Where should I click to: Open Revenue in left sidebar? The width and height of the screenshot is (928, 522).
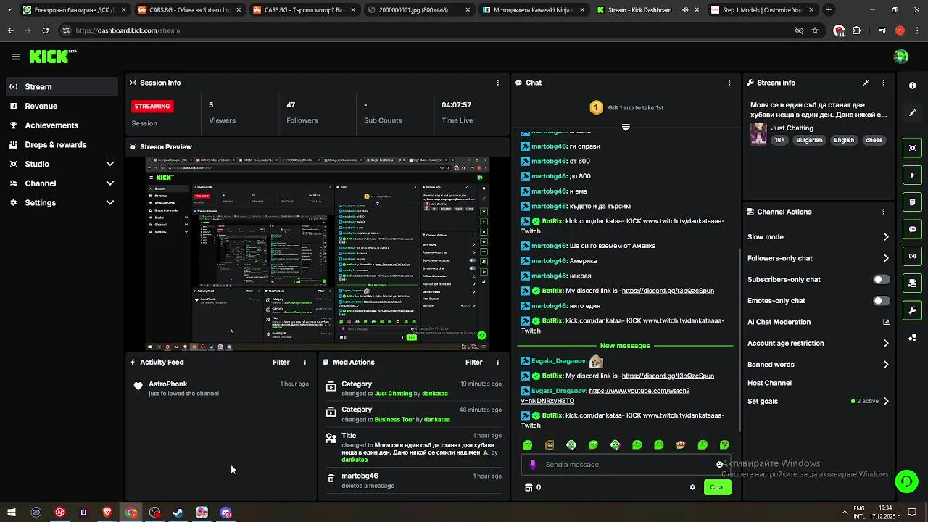tap(61, 106)
